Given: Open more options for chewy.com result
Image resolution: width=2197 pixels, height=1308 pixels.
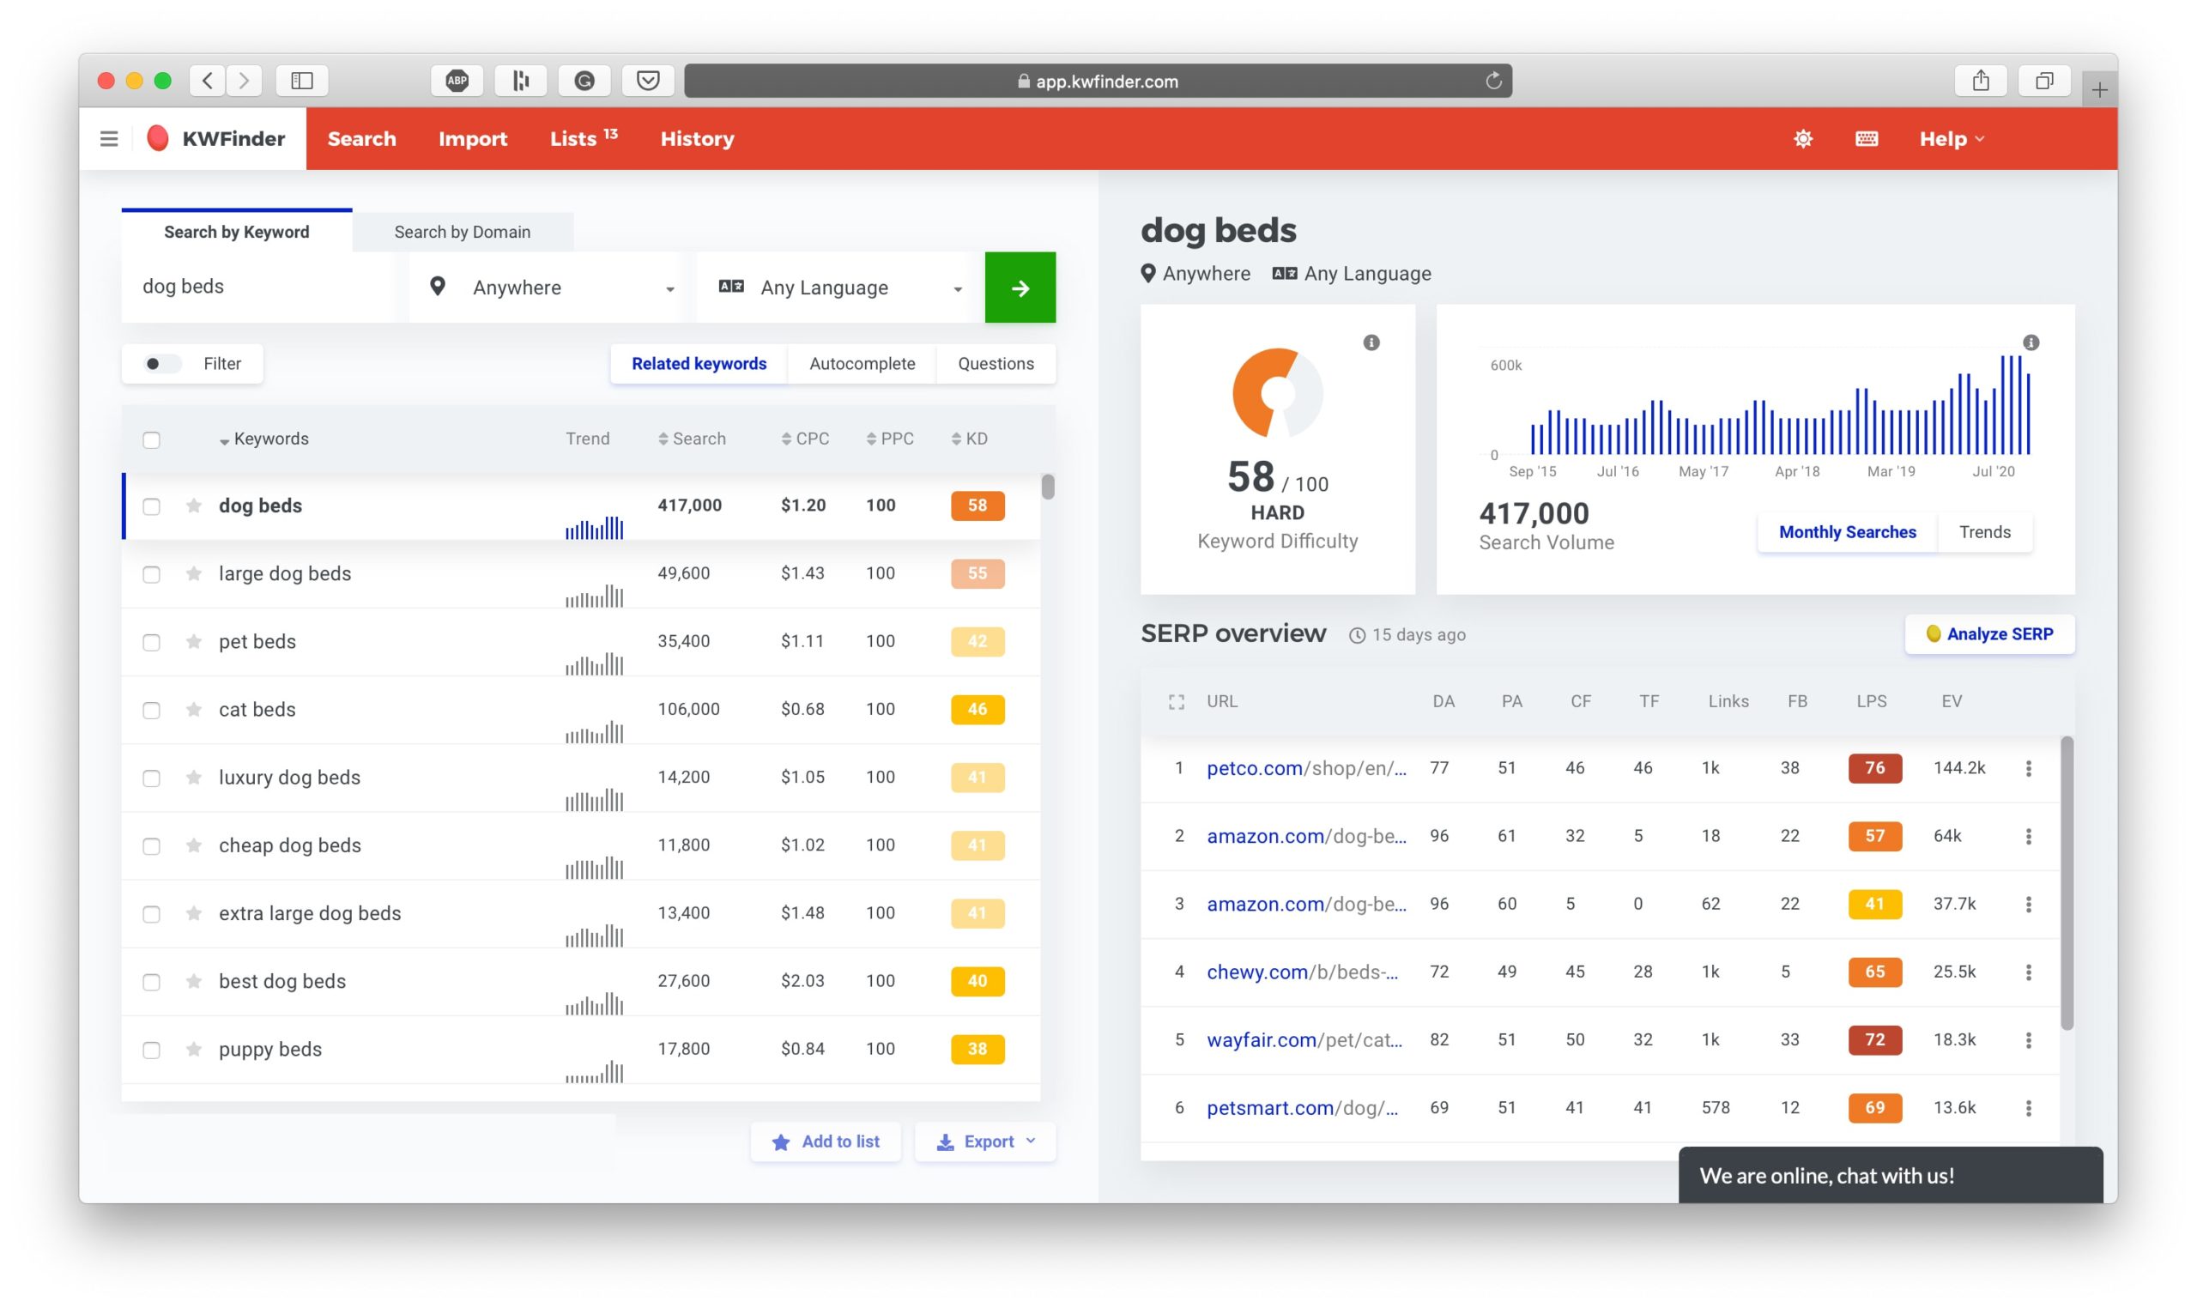Looking at the screenshot, I should click(2029, 972).
